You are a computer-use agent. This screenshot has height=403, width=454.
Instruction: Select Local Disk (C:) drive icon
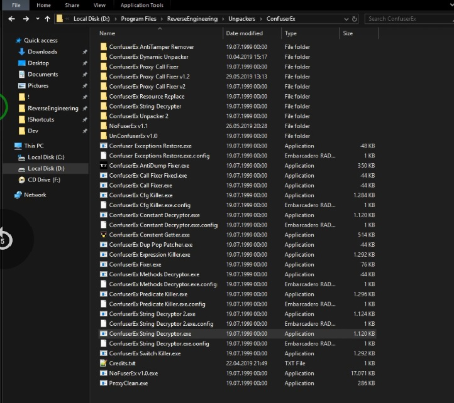tap(21, 158)
